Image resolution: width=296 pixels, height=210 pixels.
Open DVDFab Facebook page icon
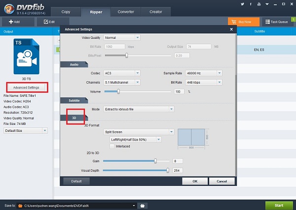(x=251, y=4)
